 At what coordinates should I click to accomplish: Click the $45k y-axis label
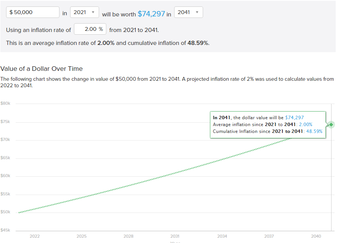point(5,230)
